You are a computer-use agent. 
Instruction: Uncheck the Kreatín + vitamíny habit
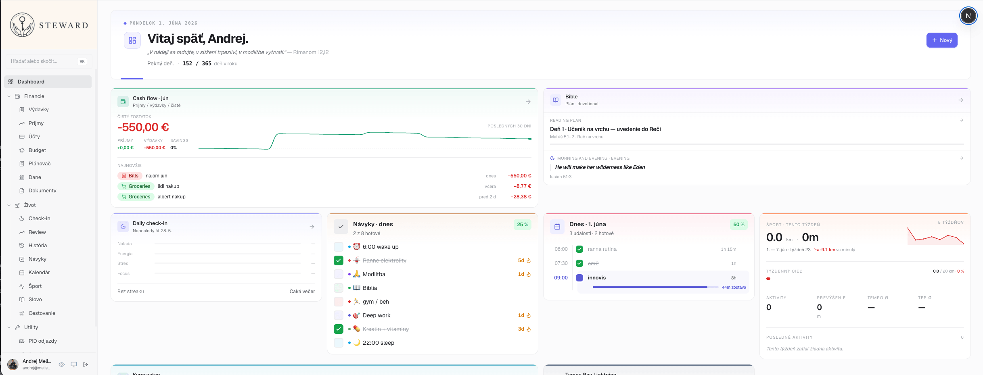pyautogui.click(x=339, y=329)
